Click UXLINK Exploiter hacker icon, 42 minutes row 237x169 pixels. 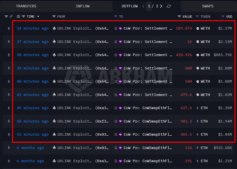tap(54, 95)
